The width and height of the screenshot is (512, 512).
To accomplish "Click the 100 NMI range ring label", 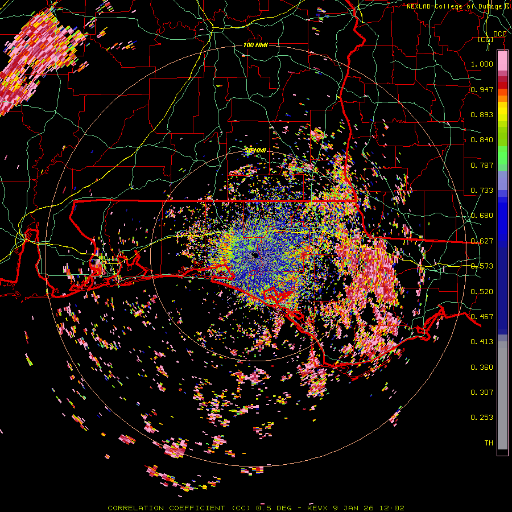I will (x=255, y=45).
